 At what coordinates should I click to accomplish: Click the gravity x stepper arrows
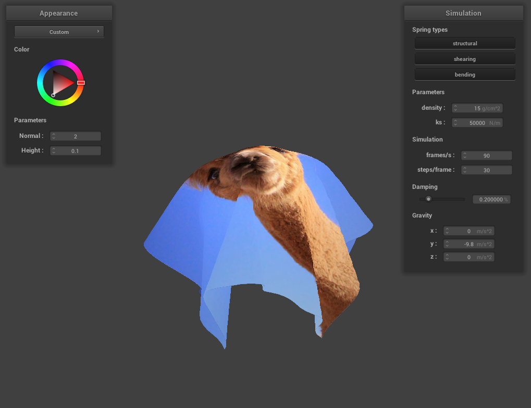click(x=447, y=231)
